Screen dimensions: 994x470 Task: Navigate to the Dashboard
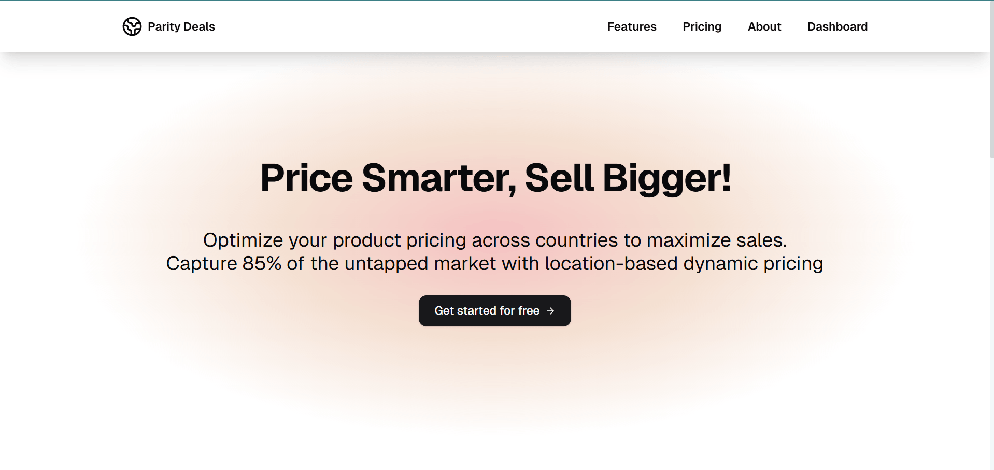tap(837, 26)
